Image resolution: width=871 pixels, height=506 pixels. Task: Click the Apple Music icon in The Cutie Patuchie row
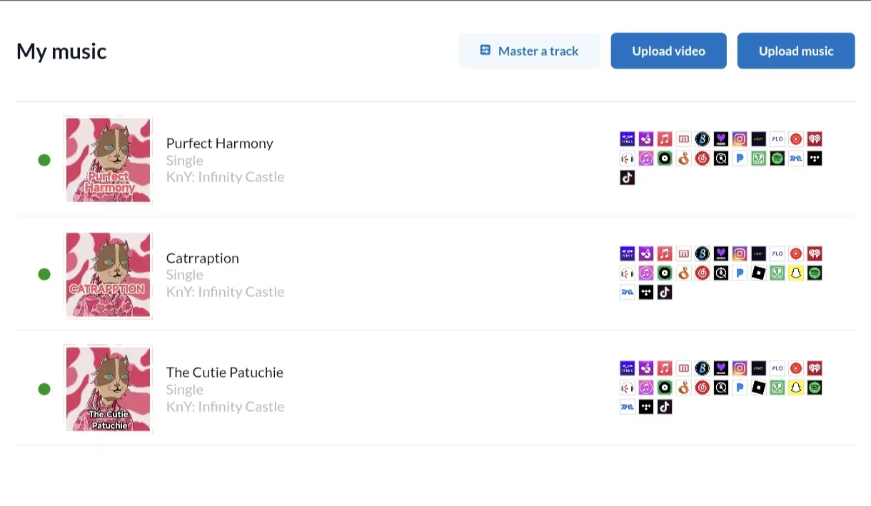tap(665, 368)
